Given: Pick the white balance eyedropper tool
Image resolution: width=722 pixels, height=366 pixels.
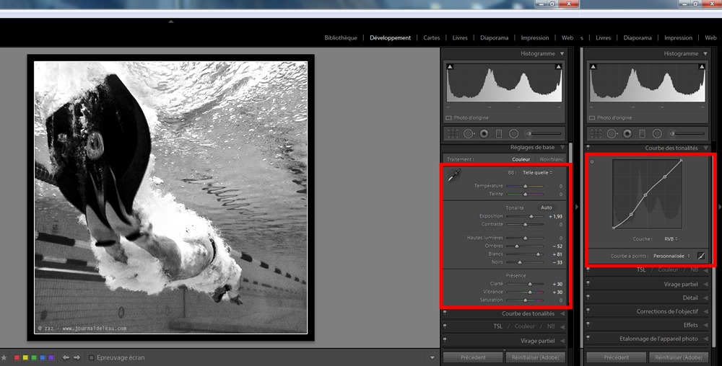Looking at the screenshot, I should tap(454, 174).
